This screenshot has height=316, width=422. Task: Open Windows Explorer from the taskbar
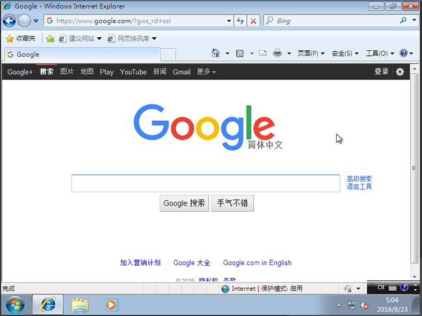pos(80,305)
